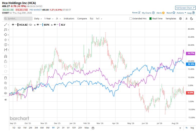196x132 pixels.
Task: Toggle hide all drawings eye in sidebar
Action: point(6,93)
